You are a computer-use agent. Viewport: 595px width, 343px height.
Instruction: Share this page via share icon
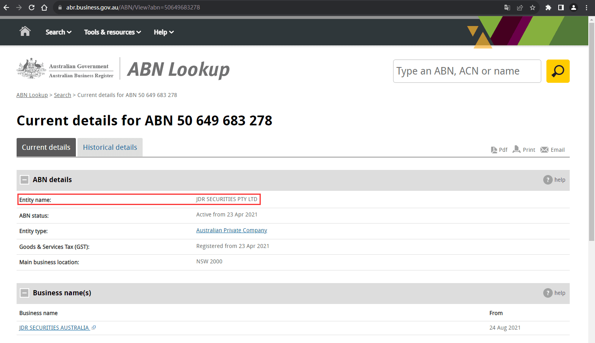pyautogui.click(x=520, y=7)
